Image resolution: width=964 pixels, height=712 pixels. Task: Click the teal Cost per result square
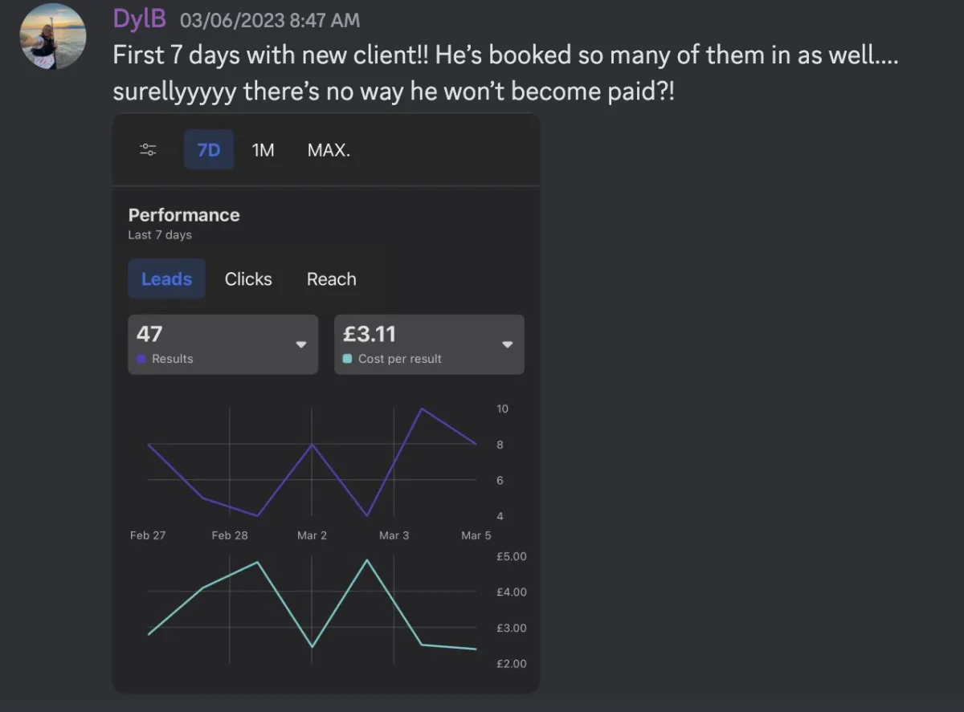(x=347, y=359)
